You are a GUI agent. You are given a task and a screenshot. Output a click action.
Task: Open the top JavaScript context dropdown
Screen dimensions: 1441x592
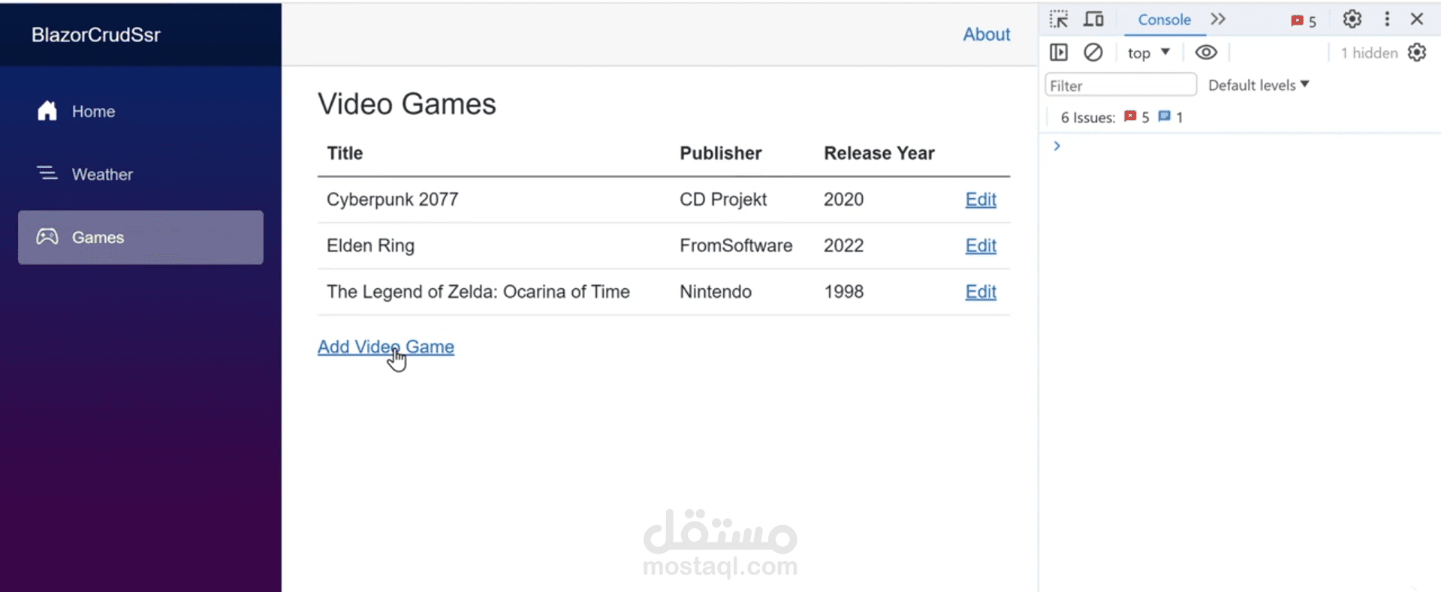(1148, 53)
